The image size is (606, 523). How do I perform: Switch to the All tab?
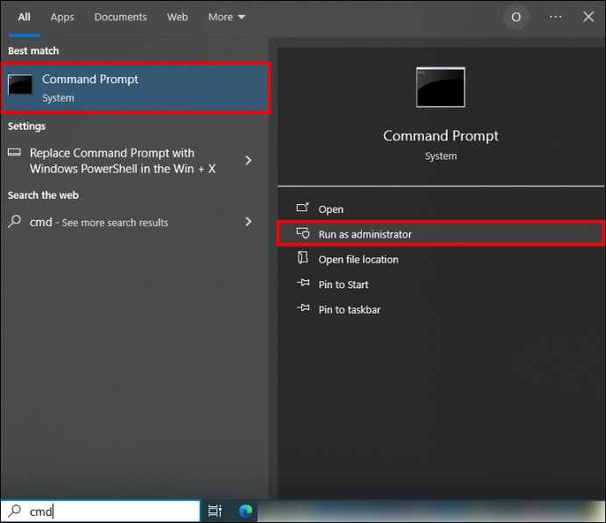coord(24,17)
